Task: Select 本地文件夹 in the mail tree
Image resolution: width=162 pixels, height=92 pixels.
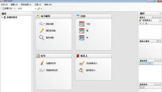Action: tap(12, 17)
